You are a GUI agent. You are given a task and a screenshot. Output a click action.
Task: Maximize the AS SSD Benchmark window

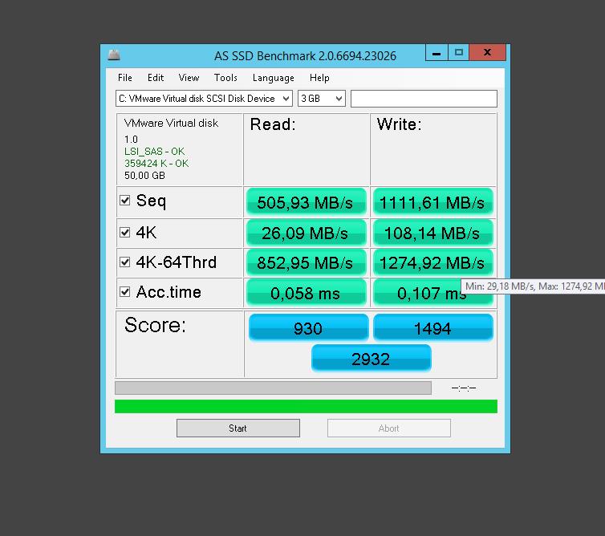click(x=458, y=54)
